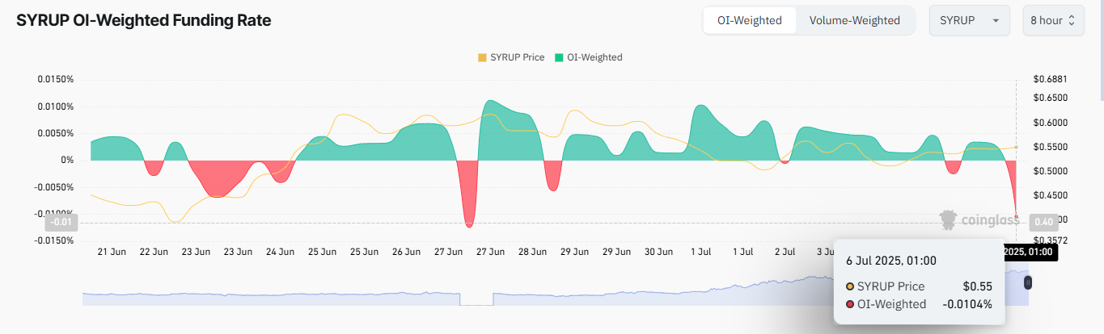Click the red data point on the crosshair
This screenshot has height=334, width=1104.
tap(1016, 216)
